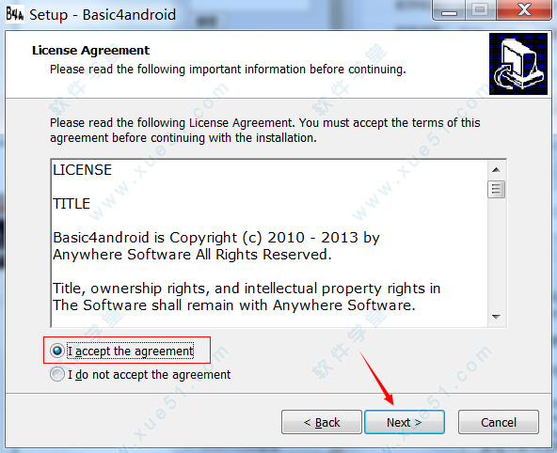
Task: Return to the previous page with Back
Action: point(322,422)
